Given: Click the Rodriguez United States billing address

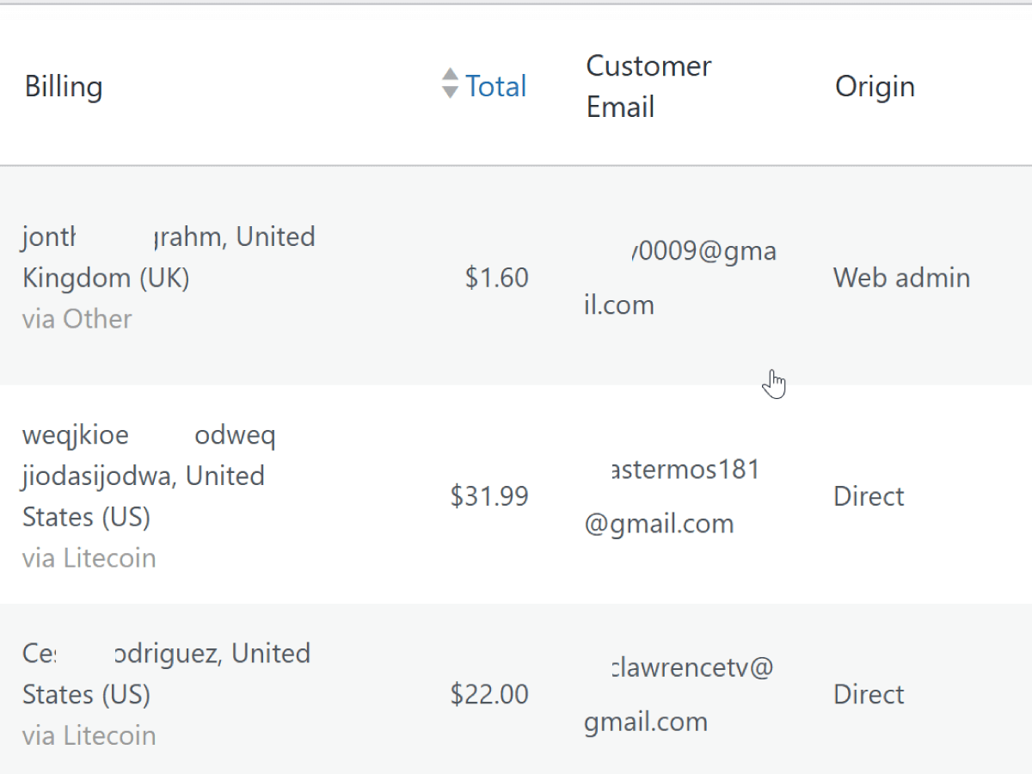Looking at the screenshot, I should click(166, 673).
